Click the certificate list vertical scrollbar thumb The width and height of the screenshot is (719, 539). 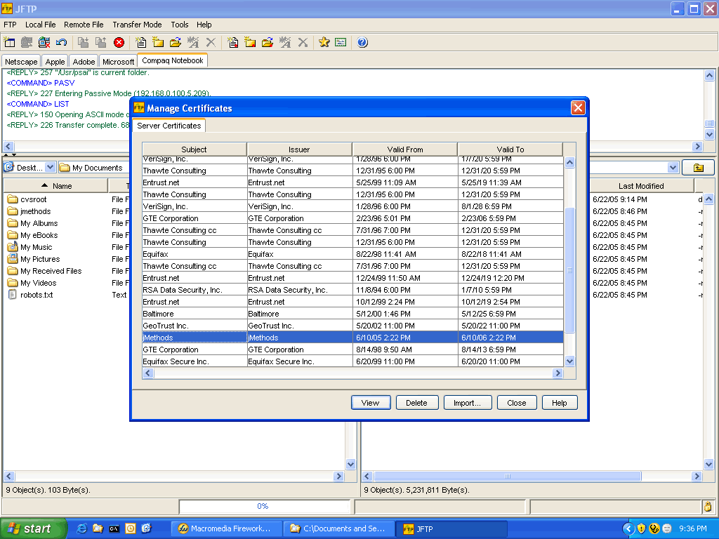(570, 270)
